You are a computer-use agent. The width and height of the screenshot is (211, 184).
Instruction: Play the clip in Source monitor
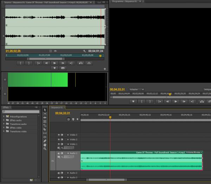pyautogui.click(x=55, y=63)
